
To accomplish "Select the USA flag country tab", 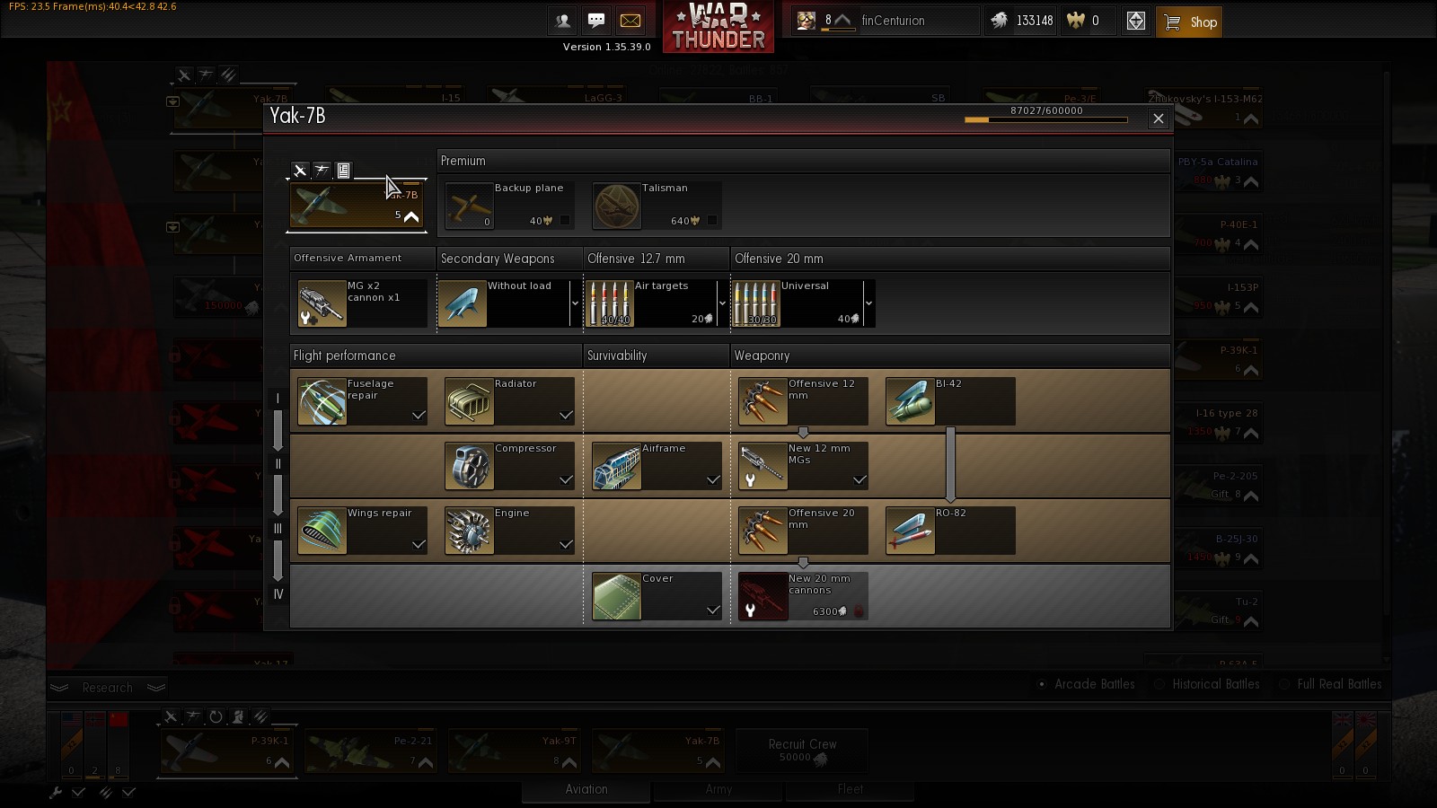I will 71,745.
